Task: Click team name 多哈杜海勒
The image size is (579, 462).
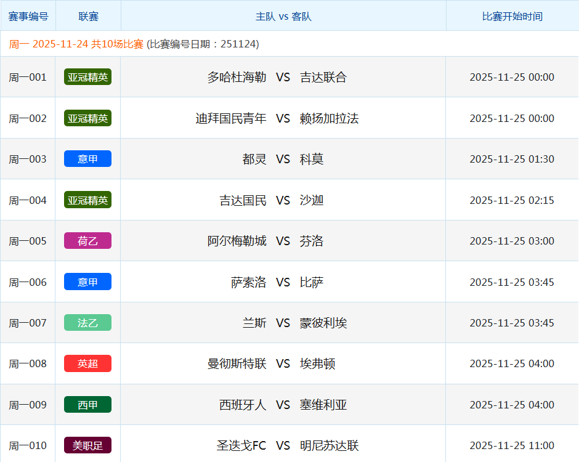Action: pyautogui.click(x=237, y=77)
